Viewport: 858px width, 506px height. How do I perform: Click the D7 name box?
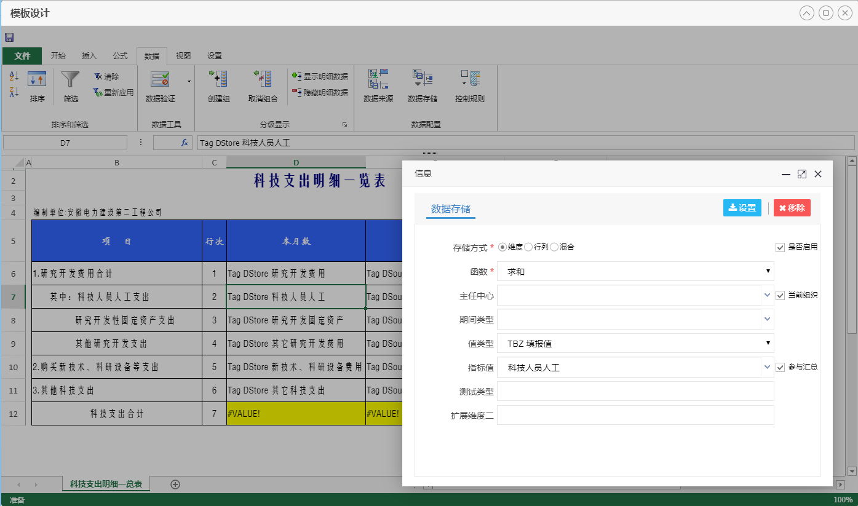tap(65, 143)
